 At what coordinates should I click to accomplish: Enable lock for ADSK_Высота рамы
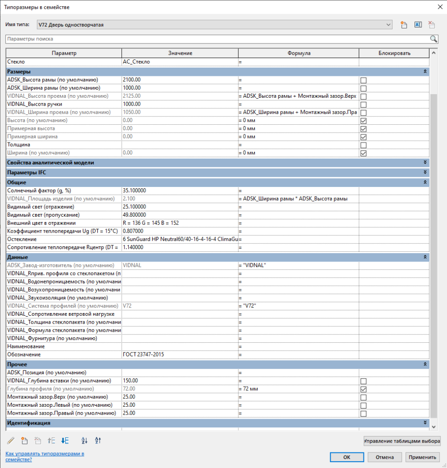363,80
